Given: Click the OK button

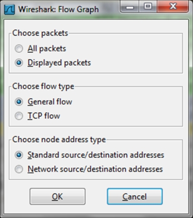Looking at the screenshot, I should (57, 196).
